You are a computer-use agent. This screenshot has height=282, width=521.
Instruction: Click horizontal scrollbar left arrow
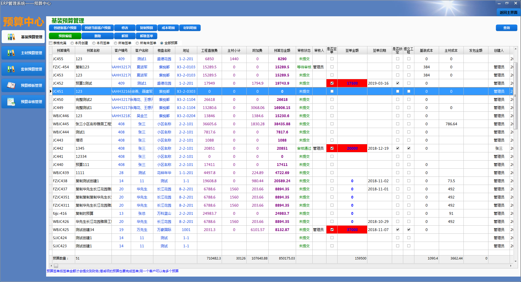[51, 266]
